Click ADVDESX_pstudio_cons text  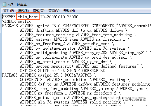click(43, 98)
